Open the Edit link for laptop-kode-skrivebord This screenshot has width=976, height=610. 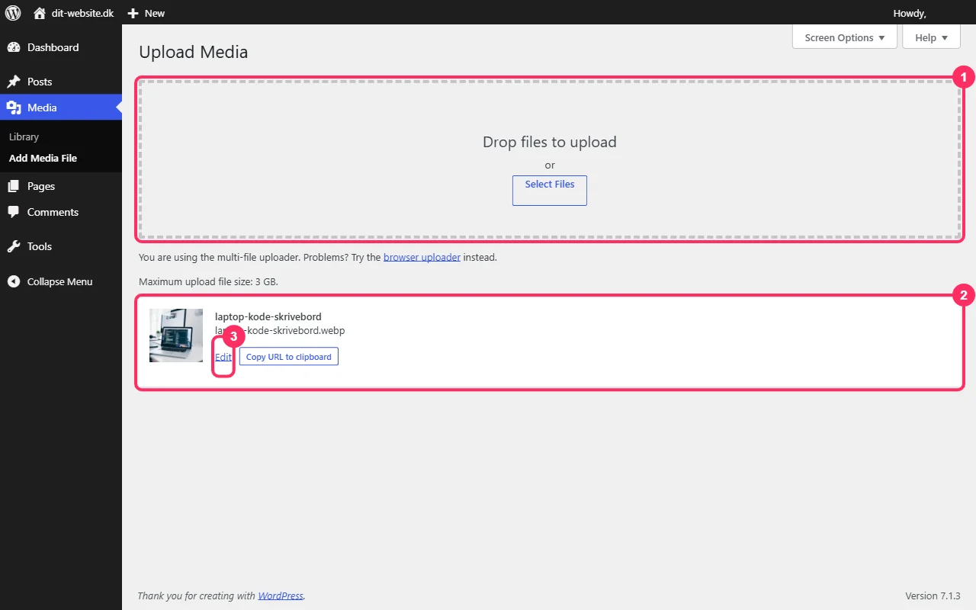pyautogui.click(x=223, y=357)
